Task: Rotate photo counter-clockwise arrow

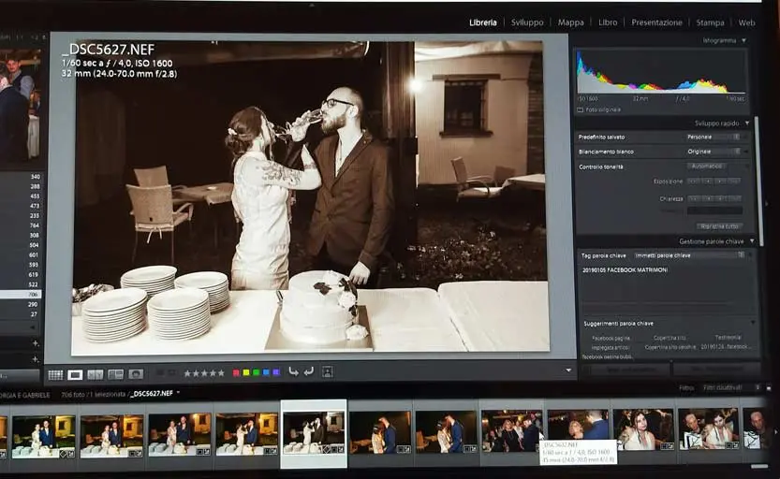Action: tap(294, 371)
